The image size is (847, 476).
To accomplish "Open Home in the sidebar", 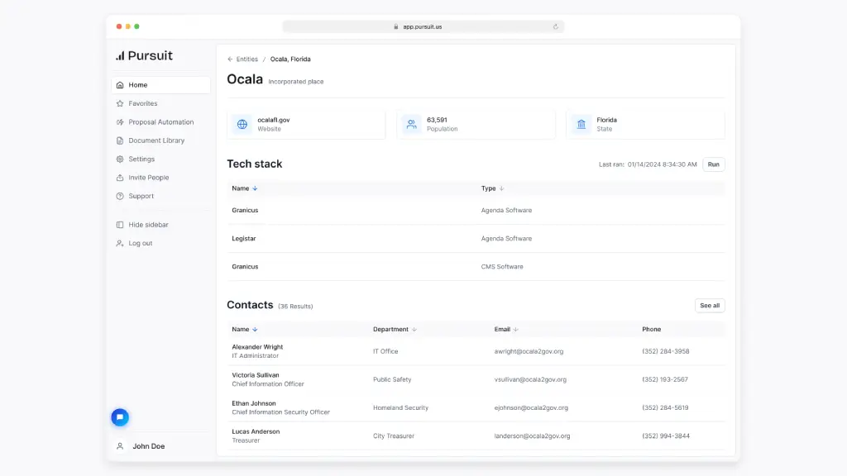I will pyautogui.click(x=161, y=85).
